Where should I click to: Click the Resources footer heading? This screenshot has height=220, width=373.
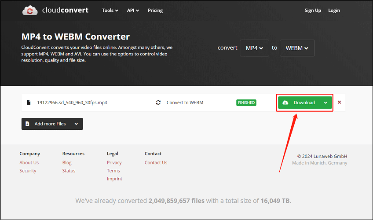coord(73,154)
